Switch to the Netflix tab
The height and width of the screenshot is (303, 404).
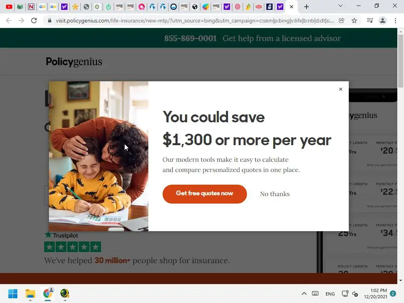(31, 7)
